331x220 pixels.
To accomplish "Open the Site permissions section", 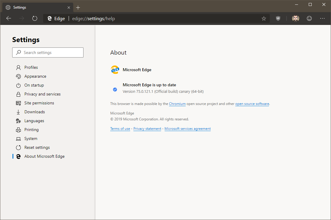I will coord(39,103).
